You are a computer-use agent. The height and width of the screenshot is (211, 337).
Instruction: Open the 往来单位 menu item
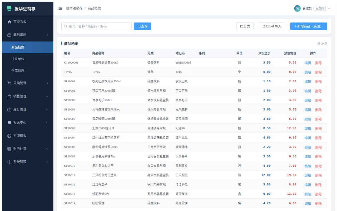point(27,59)
